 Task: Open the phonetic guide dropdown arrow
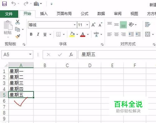(101, 34)
